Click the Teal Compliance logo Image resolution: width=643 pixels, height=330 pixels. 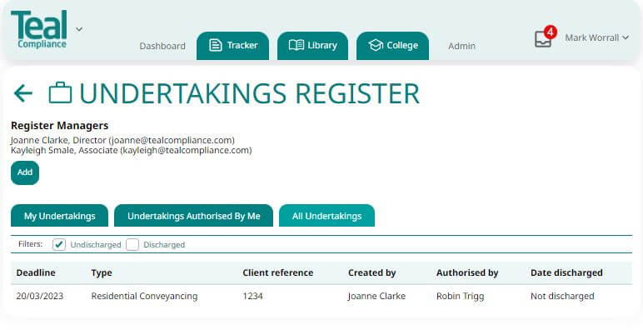pos(39,29)
